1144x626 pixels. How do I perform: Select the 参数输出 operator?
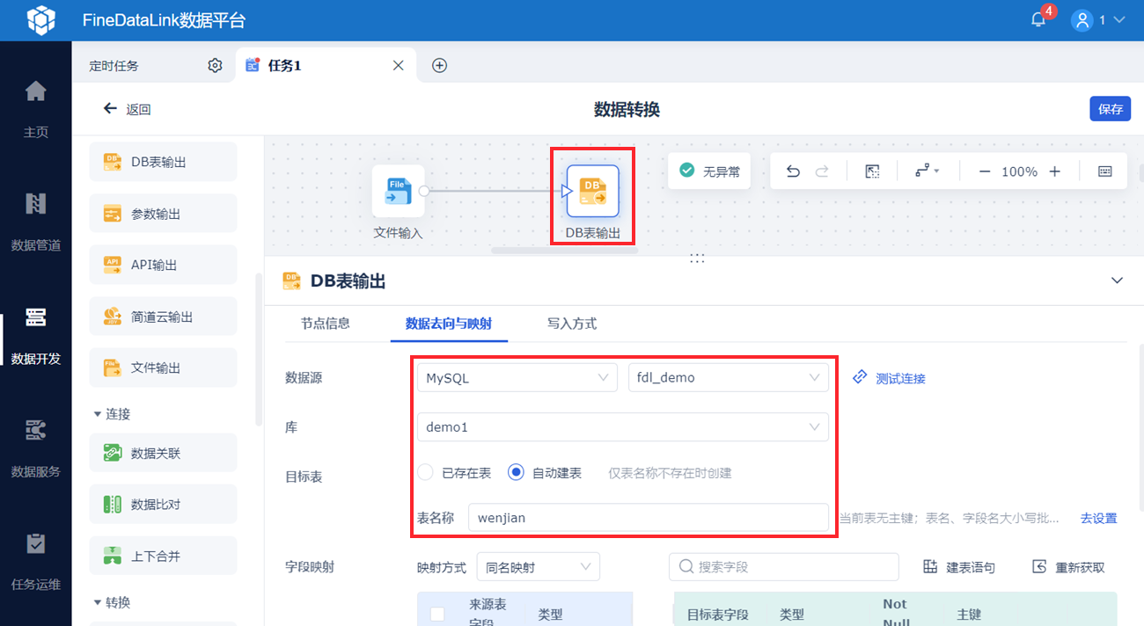pyautogui.click(x=164, y=214)
